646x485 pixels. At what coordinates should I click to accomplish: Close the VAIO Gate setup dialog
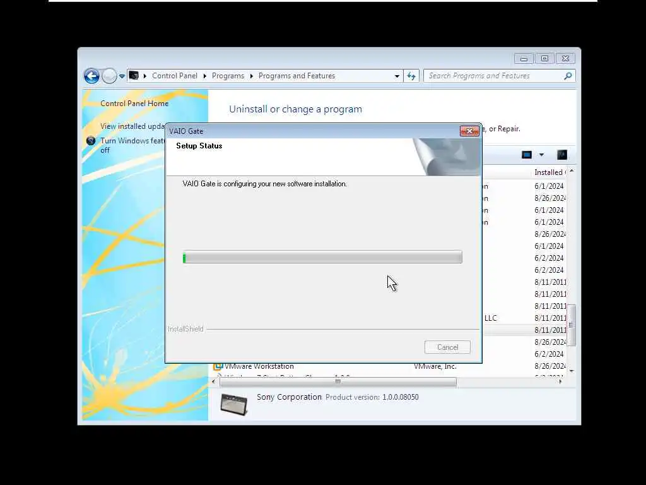pyautogui.click(x=469, y=131)
